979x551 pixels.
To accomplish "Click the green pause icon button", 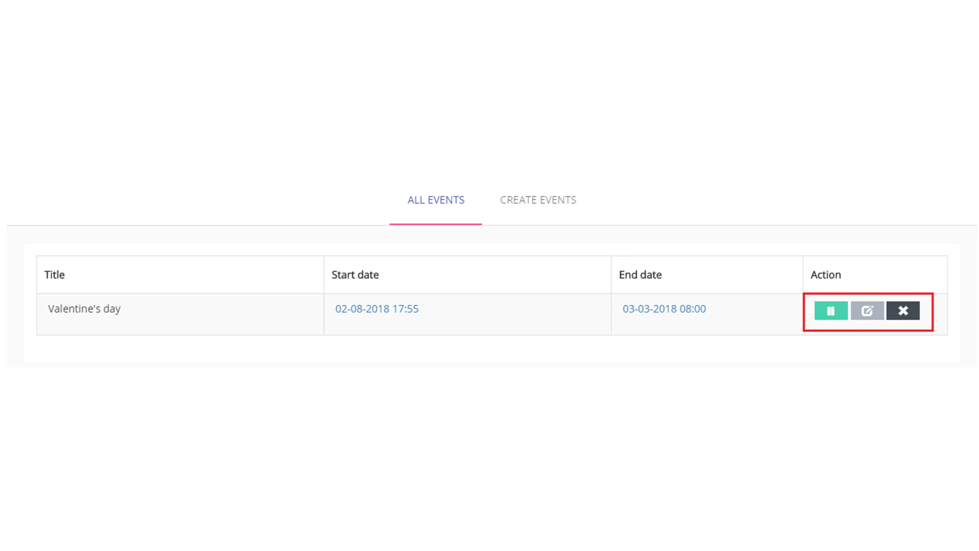I will point(830,310).
